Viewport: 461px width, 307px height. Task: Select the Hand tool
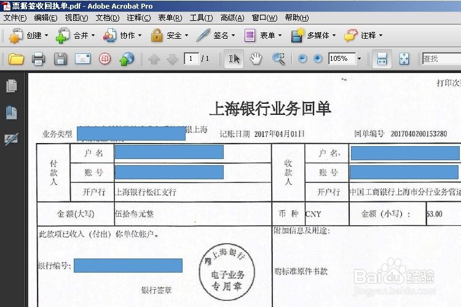(x=256, y=59)
